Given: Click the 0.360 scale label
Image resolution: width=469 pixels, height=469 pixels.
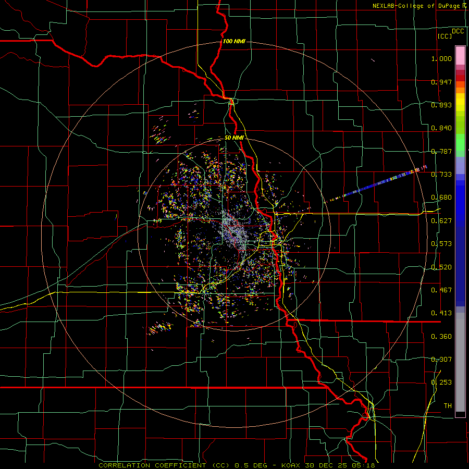Looking at the screenshot, I should point(441,336).
